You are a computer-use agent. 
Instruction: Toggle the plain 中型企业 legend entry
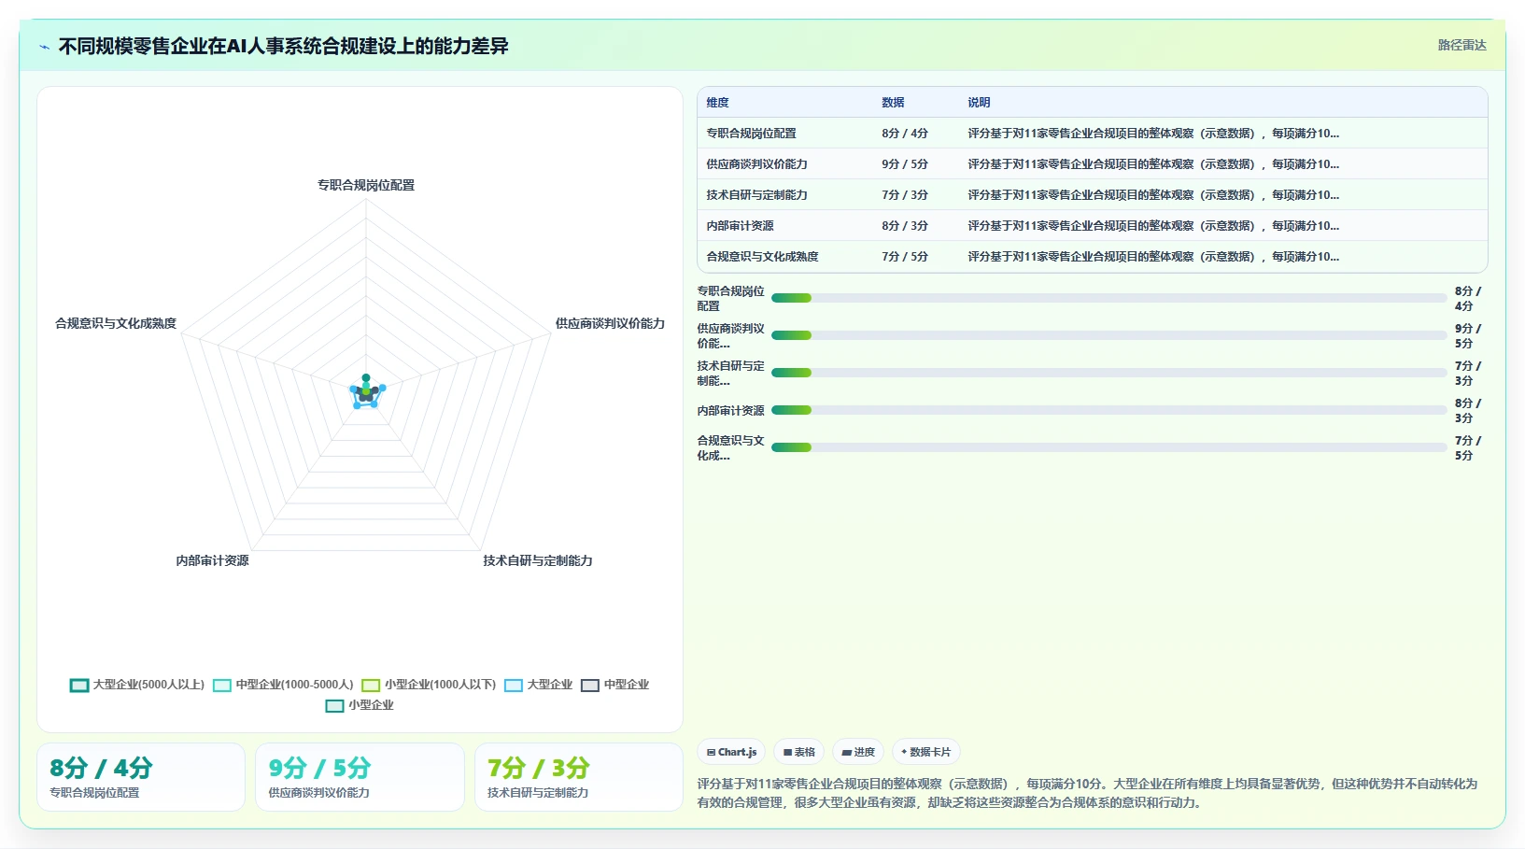coord(614,685)
